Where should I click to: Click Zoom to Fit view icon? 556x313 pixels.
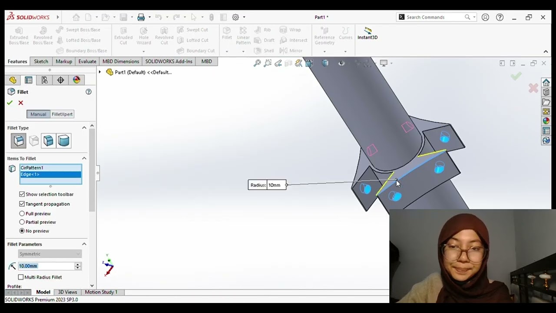pos(257,63)
